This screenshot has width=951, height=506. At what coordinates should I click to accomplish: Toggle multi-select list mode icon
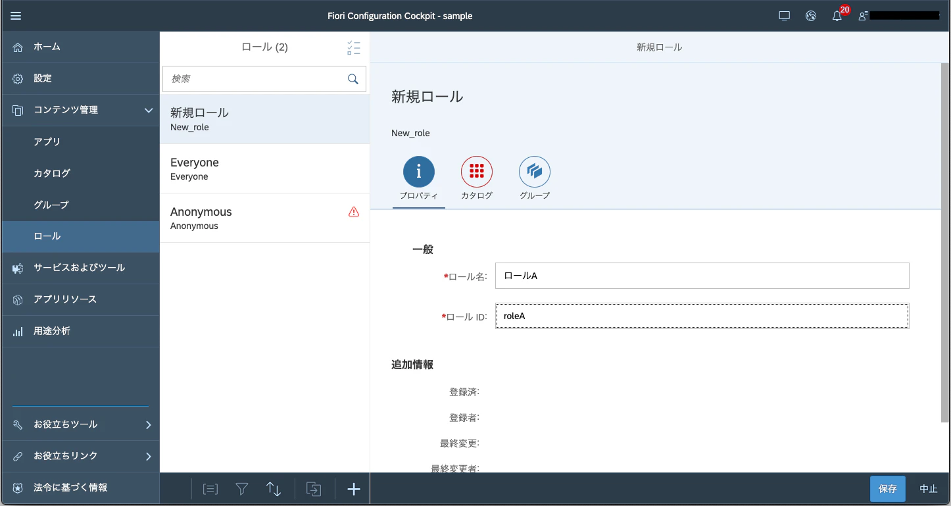(354, 47)
